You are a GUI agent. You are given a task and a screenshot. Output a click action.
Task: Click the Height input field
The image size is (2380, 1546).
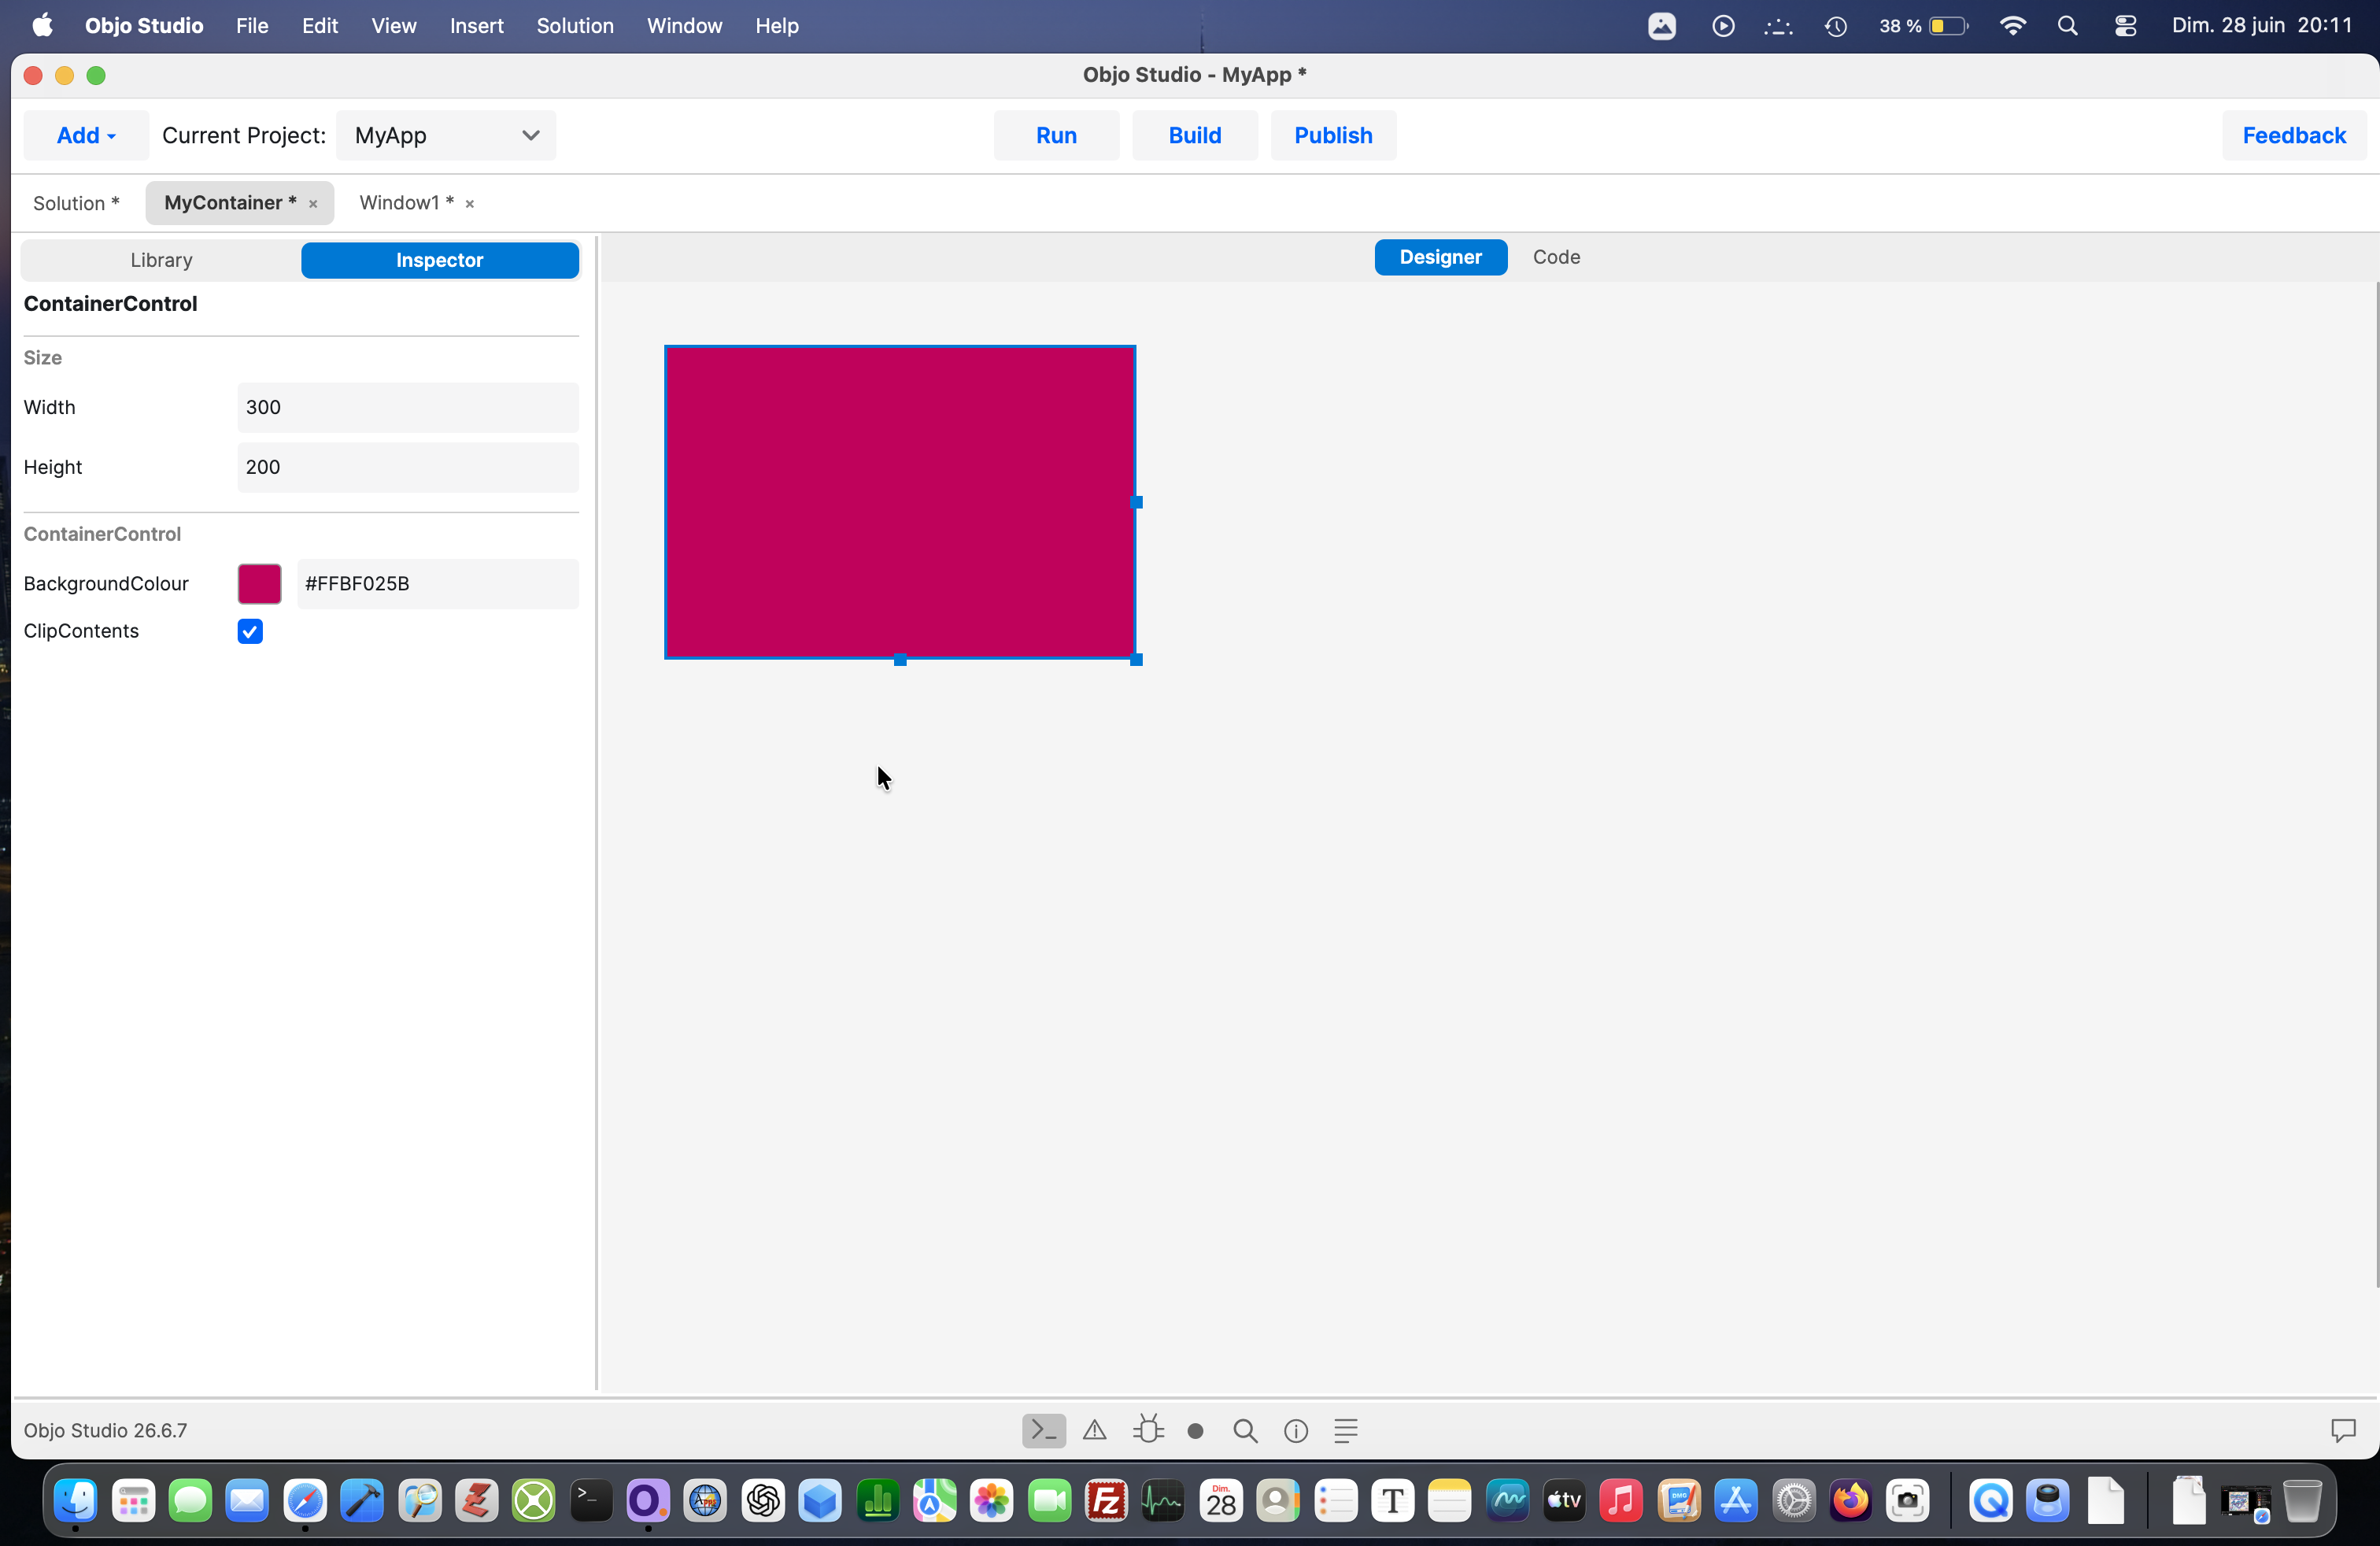coord(408,467)
